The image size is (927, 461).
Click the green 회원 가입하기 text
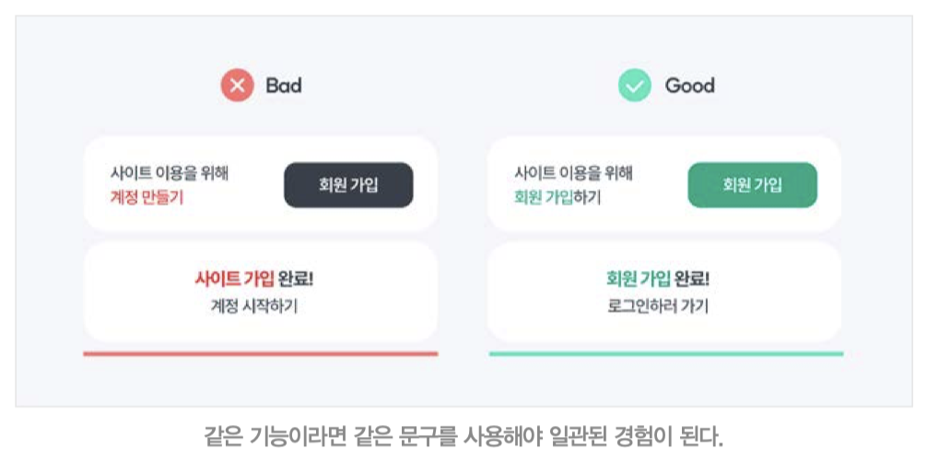[x=557, y=197]
